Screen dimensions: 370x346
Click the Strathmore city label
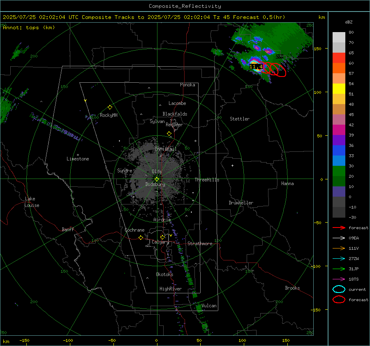(x=200, y=244)
